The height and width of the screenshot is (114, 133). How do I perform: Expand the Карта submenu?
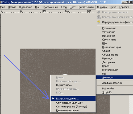pyautogui.click(x=115, y=66)
